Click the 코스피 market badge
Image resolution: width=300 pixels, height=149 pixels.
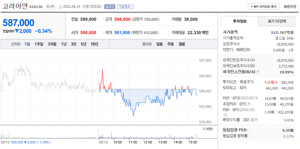tap(50, 7)
